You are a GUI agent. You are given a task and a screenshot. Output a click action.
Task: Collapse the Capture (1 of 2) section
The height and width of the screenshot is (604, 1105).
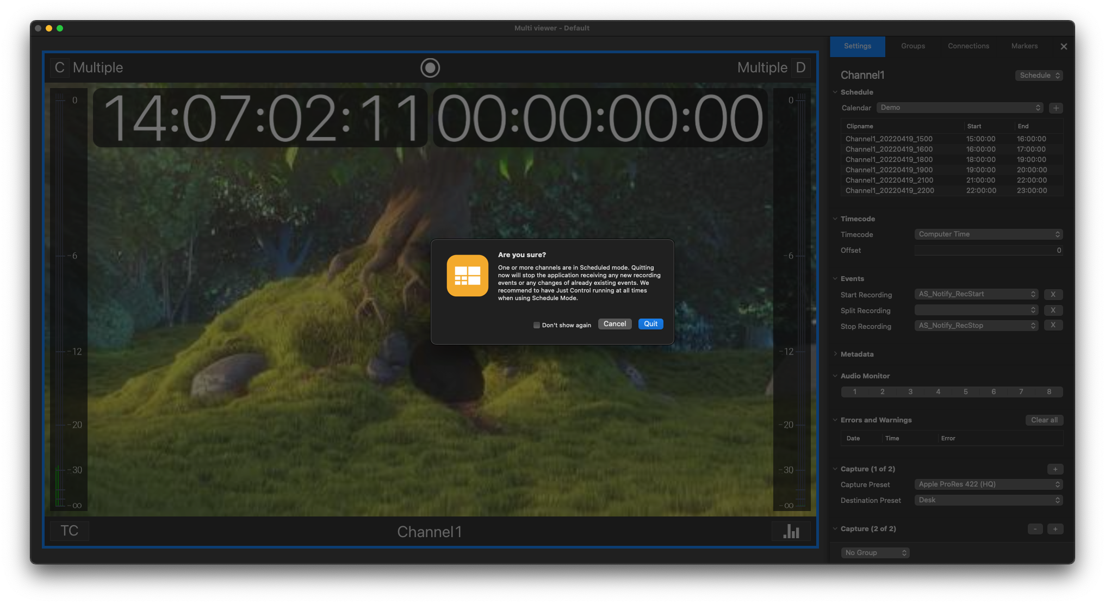click(x=835, y=469)
